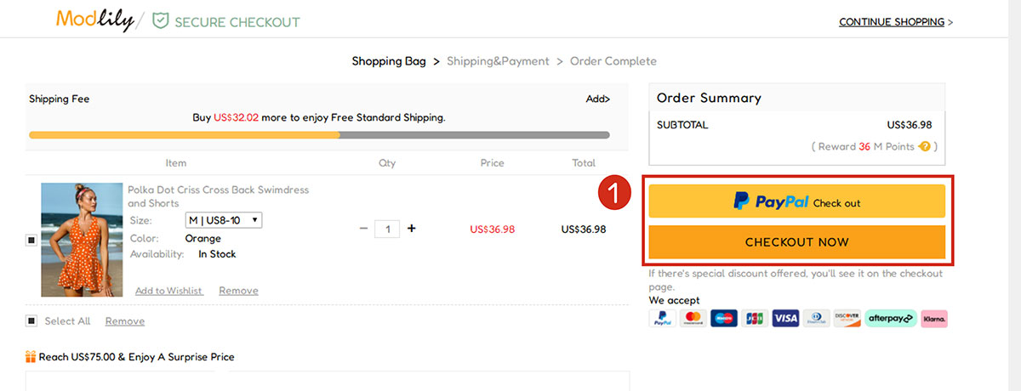Open the size M | US8-10 dropdown

pos(225,220)
